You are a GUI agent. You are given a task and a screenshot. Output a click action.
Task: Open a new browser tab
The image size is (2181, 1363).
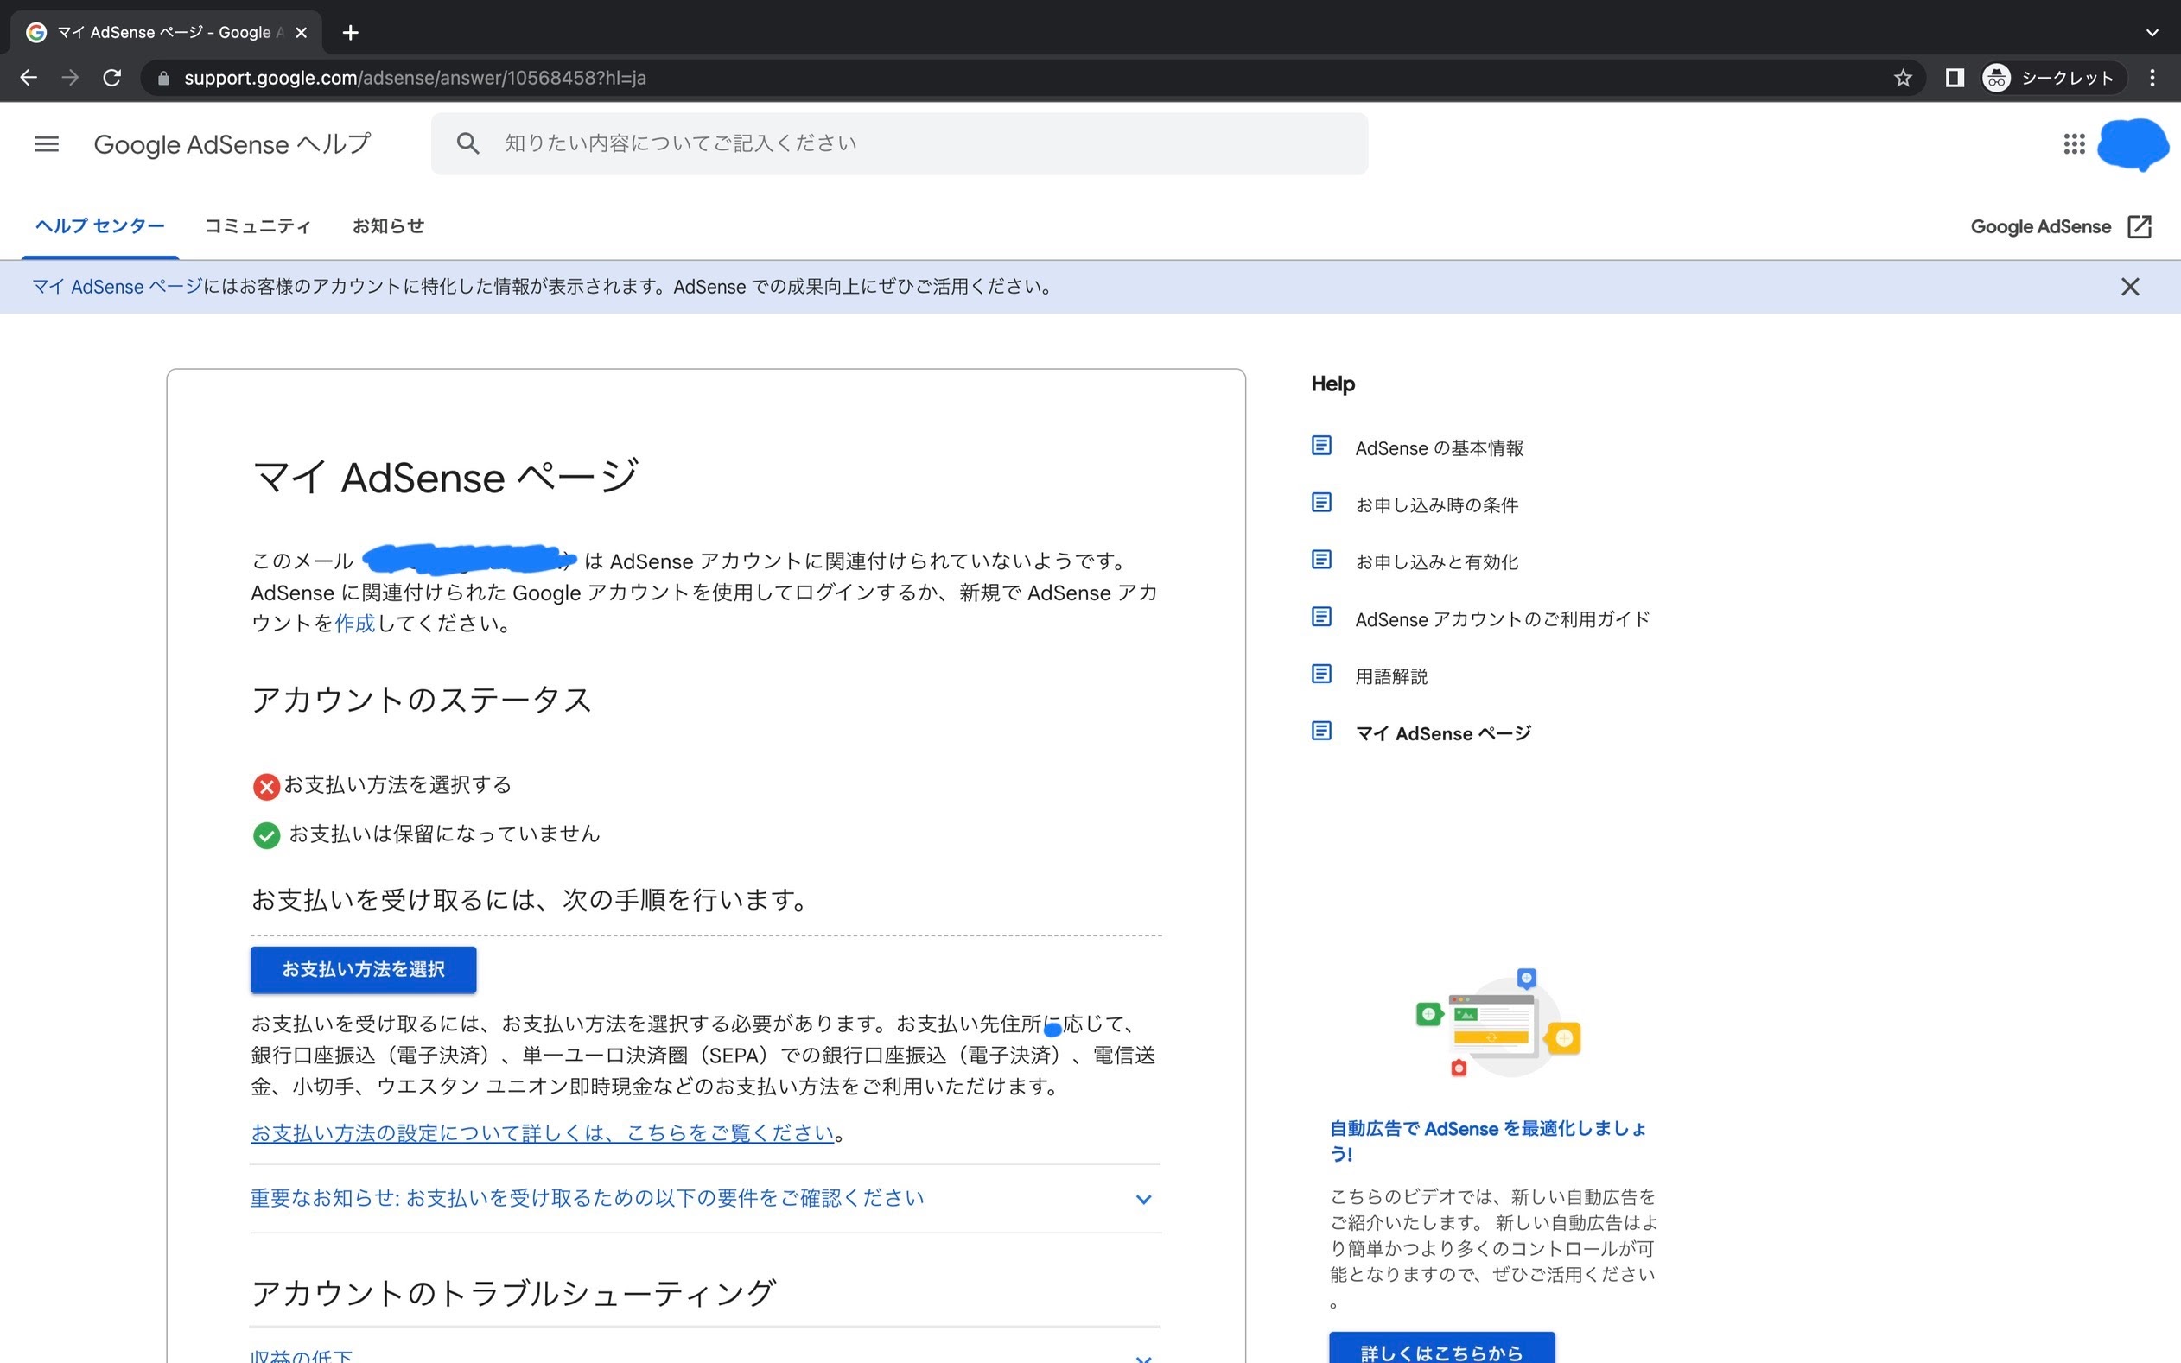[x=351, y=33]
